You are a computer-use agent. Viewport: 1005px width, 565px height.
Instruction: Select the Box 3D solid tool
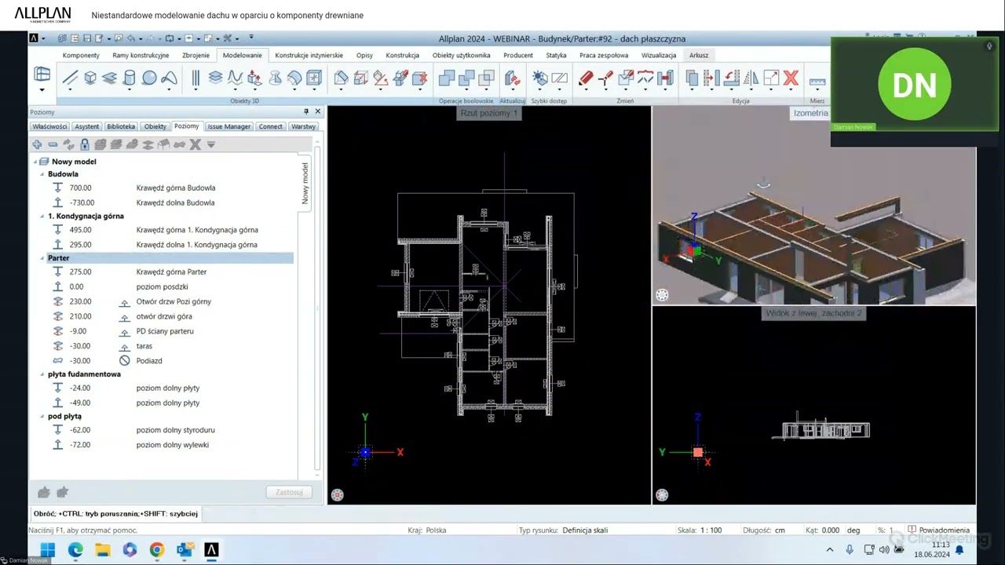90,78
